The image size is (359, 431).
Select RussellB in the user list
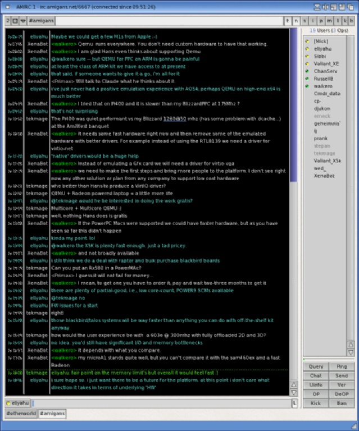[324, 79]
